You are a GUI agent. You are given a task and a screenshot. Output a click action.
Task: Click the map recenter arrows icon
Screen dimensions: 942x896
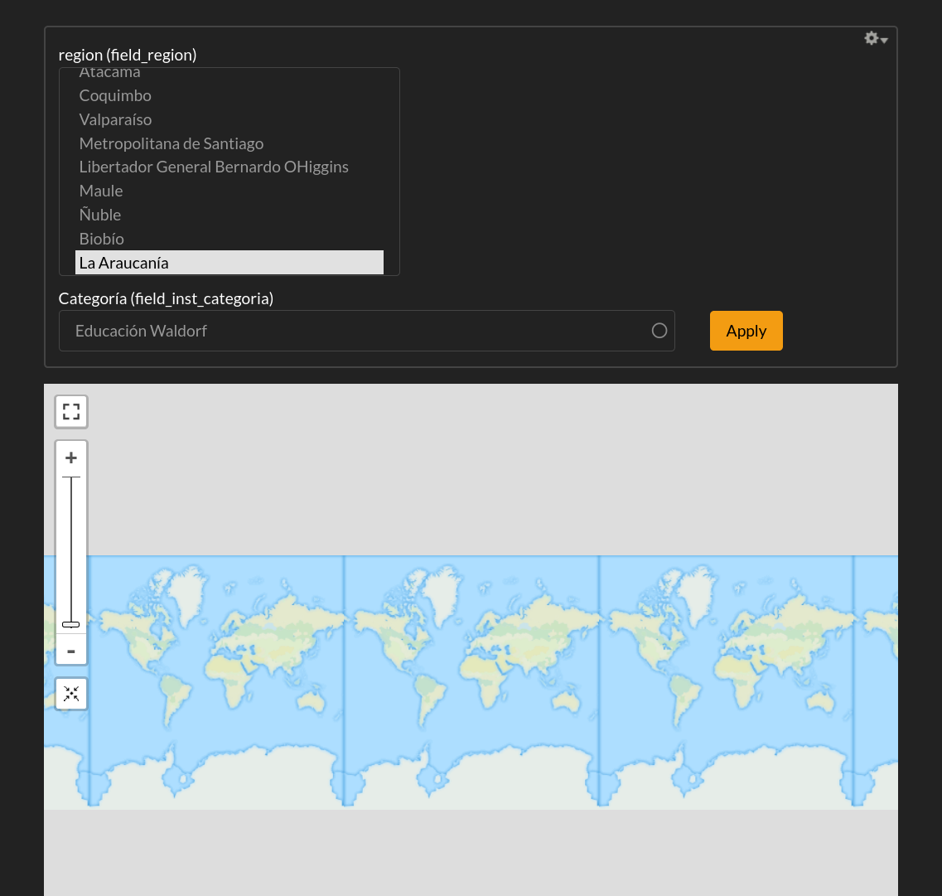pos(71,694)
